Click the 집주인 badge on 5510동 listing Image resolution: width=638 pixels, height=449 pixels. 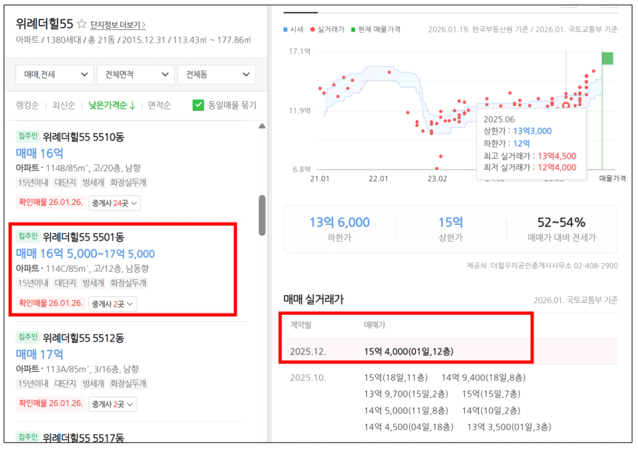coord(28,136)
